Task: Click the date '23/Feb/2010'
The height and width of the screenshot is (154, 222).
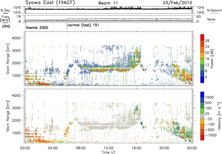Action: pyautogui.click(x=177, y=3)
